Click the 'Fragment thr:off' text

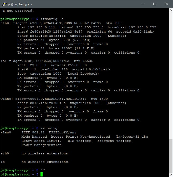(114, 141)
